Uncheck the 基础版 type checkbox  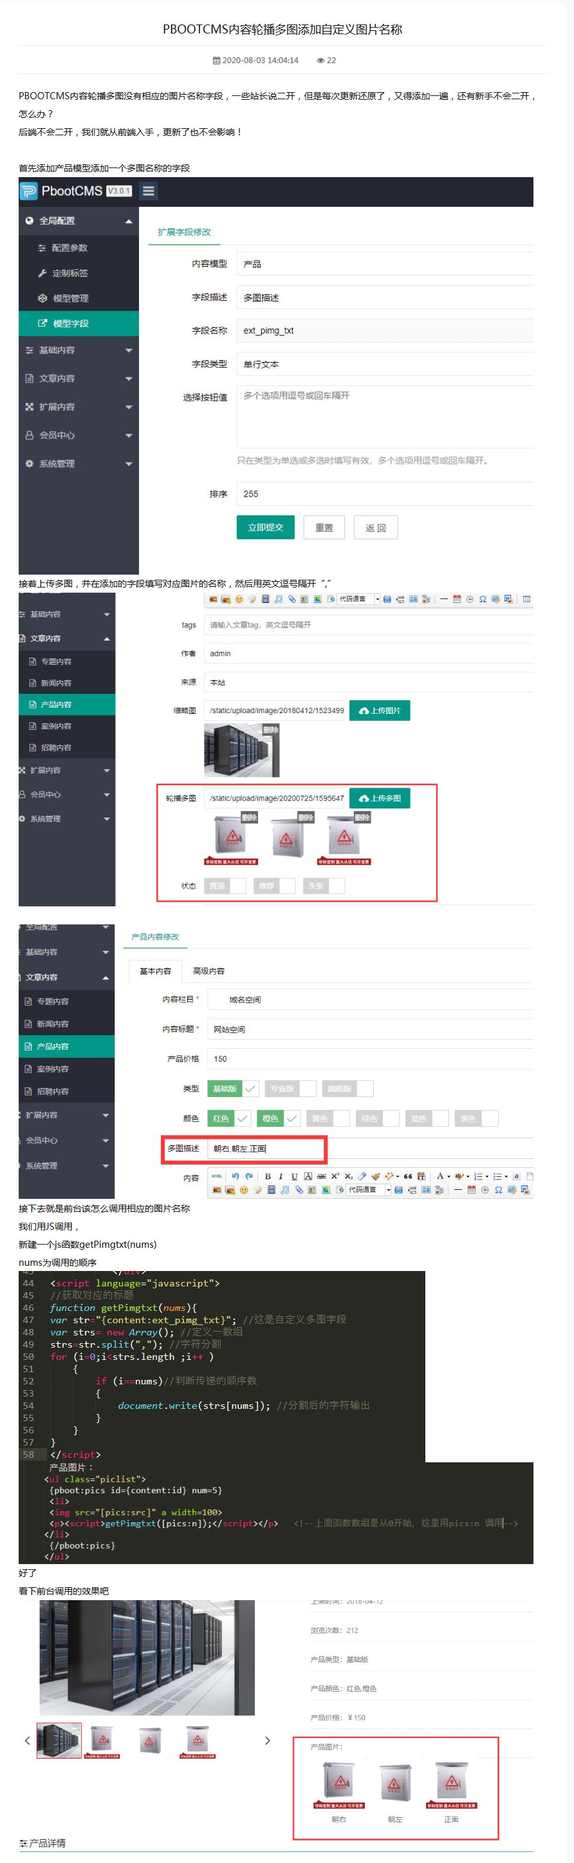tap(232, 1087)
